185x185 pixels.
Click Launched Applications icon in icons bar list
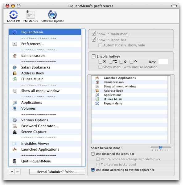[97, 78]
